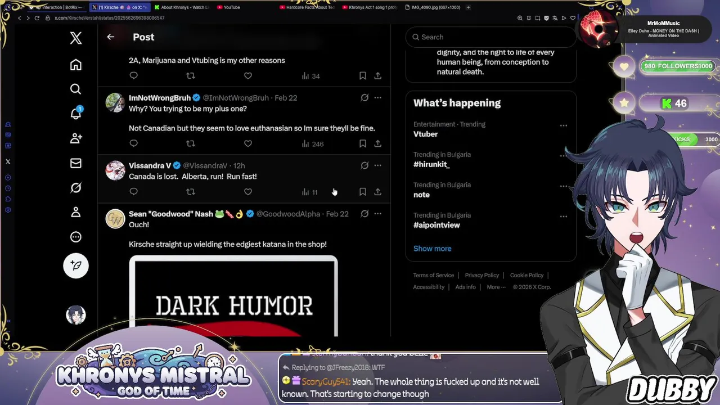This screenshot has height=405, width=720.
Task: Open more options on Vissandra V's post
Action: point(378,165)
